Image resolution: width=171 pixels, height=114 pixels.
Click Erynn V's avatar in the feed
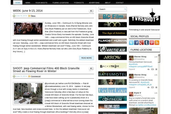(131, 94)
